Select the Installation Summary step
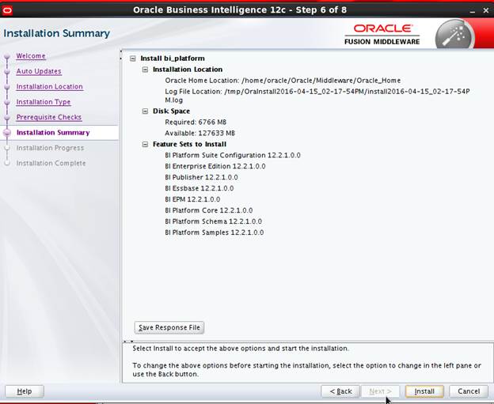 tap(53, 133)
